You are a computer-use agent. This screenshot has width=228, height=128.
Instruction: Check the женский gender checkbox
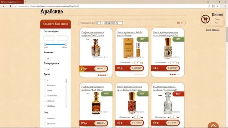[45, 118]
